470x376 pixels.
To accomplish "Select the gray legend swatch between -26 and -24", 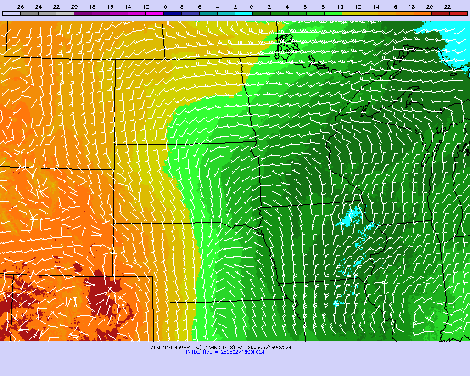I will pos(29,13).
